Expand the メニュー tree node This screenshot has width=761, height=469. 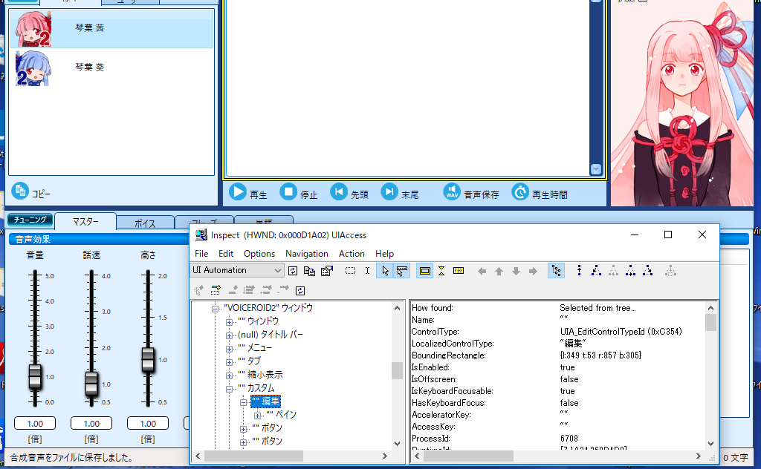click(230, 348)
